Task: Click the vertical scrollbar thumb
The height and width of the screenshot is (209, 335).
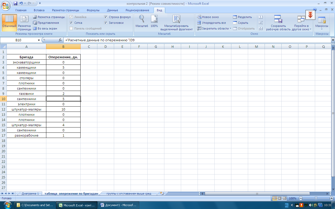Action: [333, 113]
